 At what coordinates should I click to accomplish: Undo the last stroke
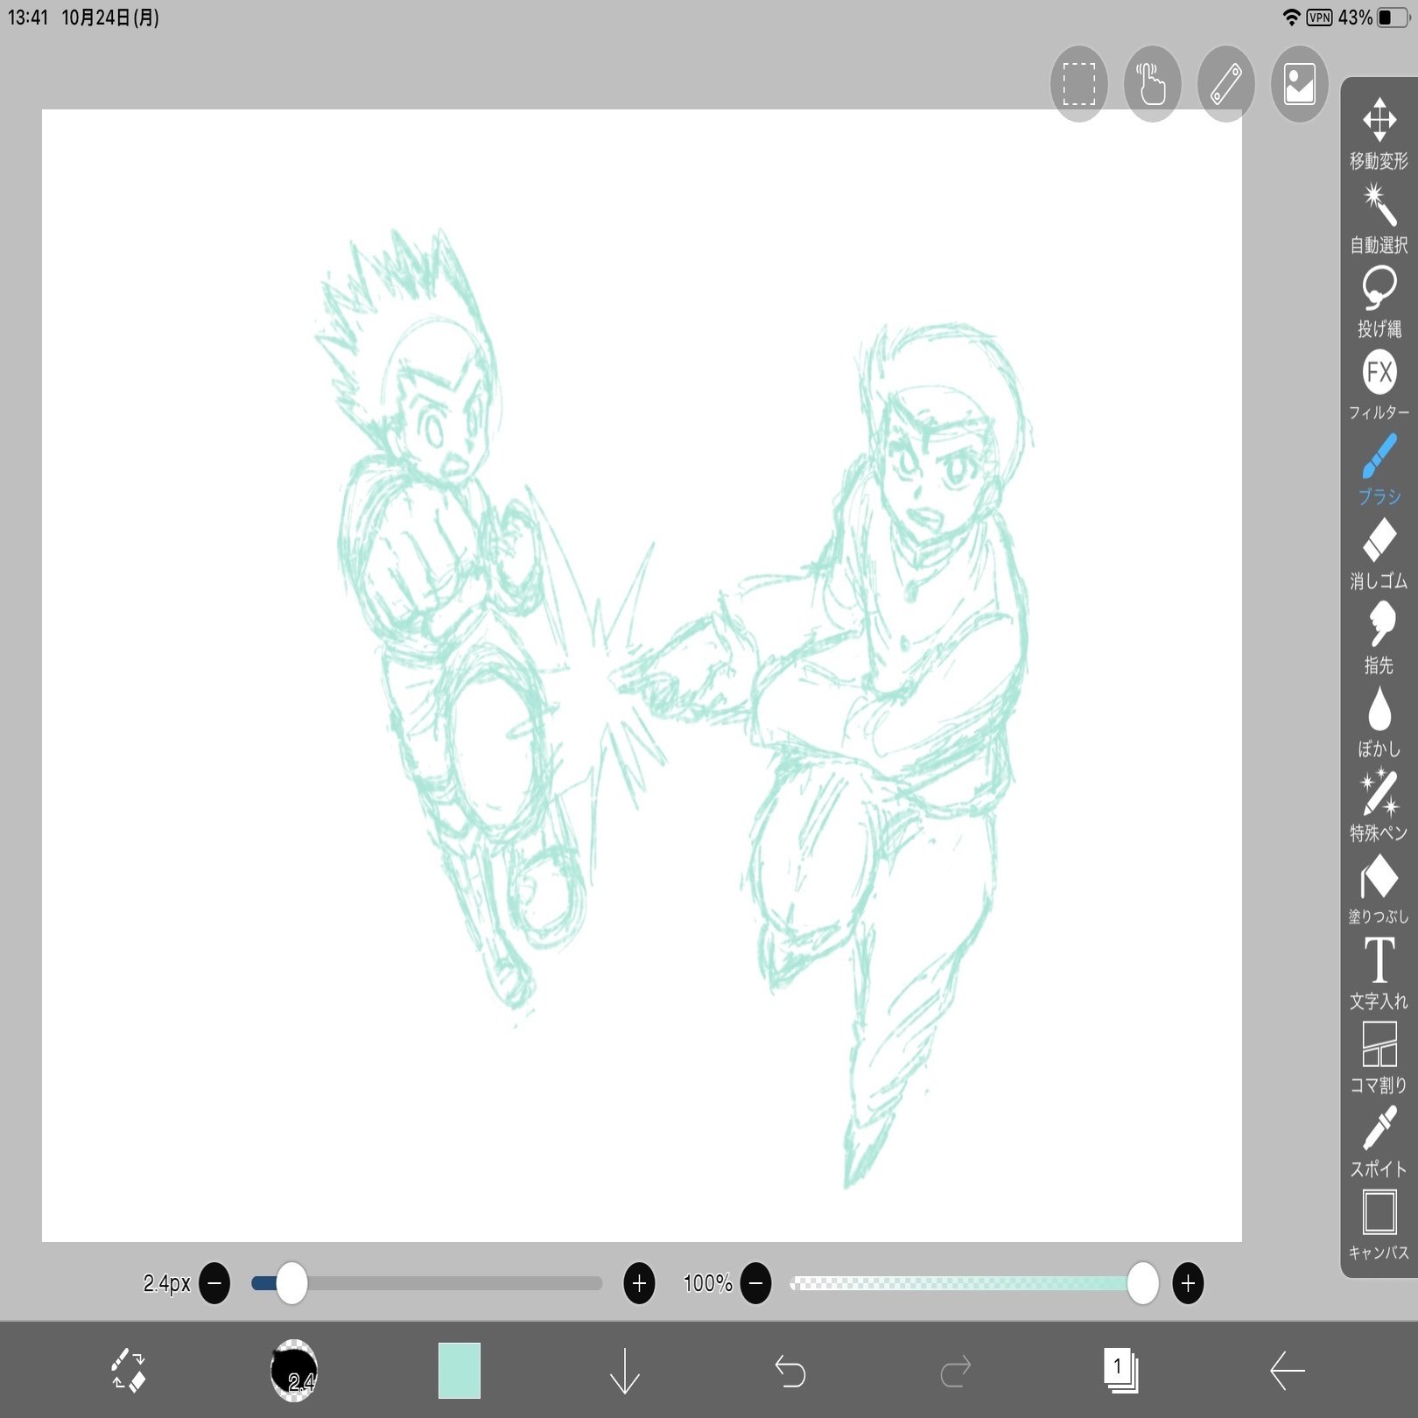tap(790, 1371)
